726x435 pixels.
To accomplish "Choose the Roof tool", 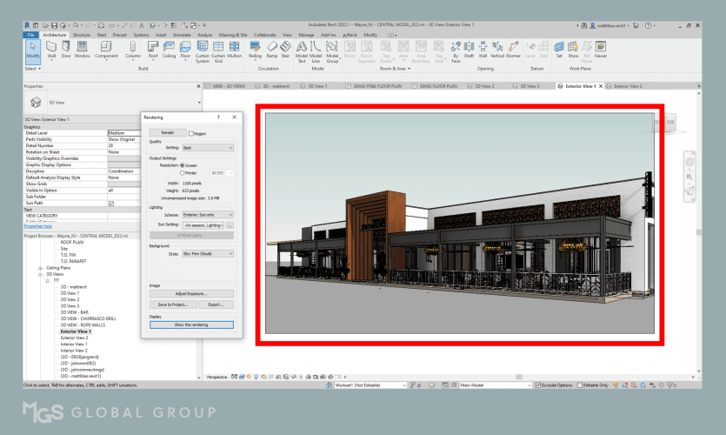I will click(x=152, y=48).
